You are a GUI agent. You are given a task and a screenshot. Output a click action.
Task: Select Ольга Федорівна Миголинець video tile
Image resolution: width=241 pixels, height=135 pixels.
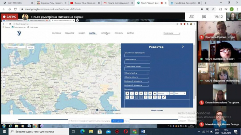coord(219,73)
